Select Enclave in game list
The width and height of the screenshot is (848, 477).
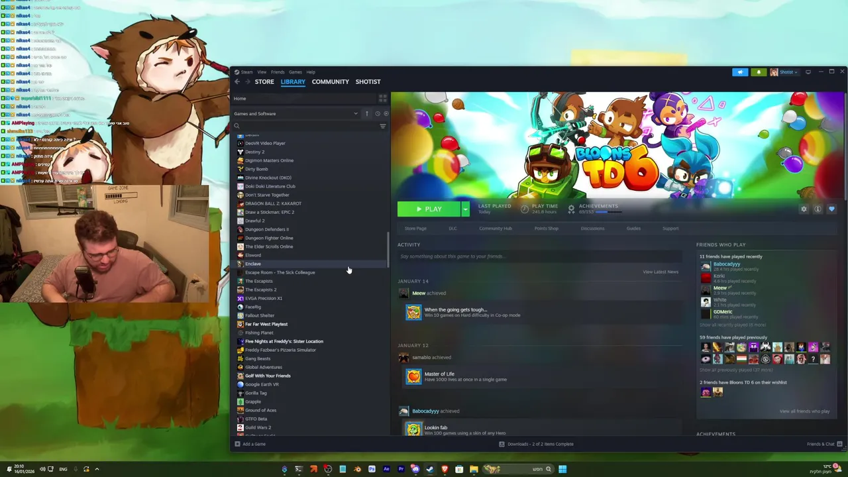click(252, 264)
